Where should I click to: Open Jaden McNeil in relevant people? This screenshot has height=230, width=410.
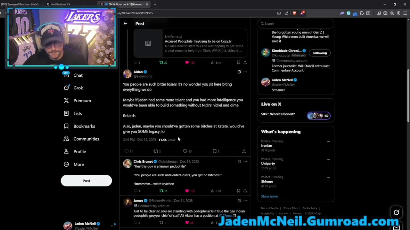(x=282, y=80)
